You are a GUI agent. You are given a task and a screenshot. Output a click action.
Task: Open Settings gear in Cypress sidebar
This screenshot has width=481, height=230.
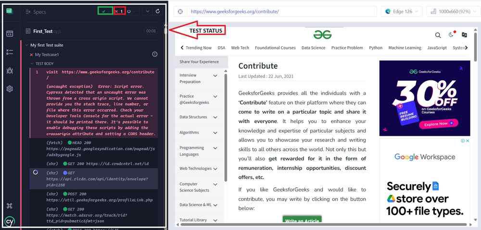click(x=10, y=89)
